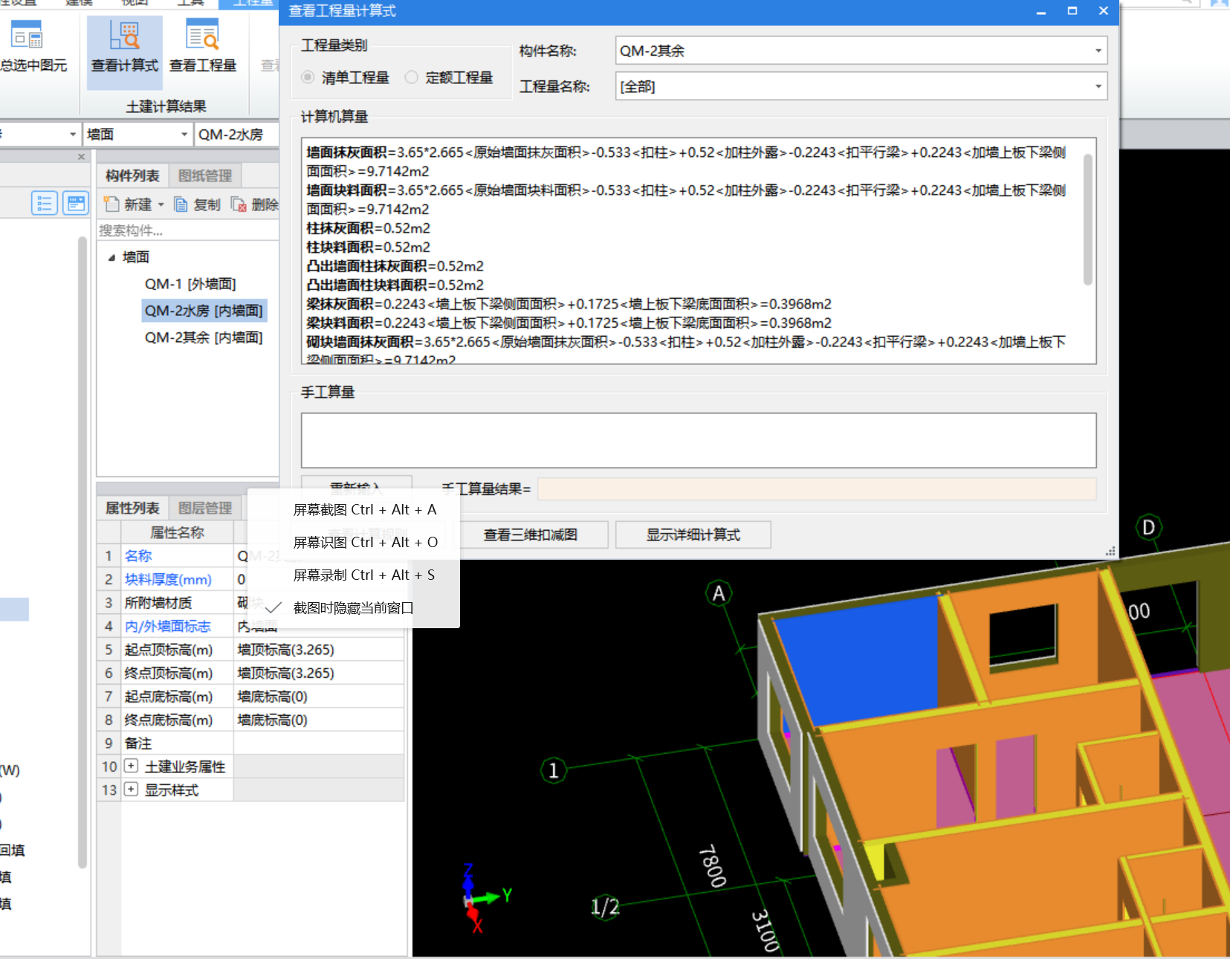Click axis bubble A in 3D view

[719, 593]
